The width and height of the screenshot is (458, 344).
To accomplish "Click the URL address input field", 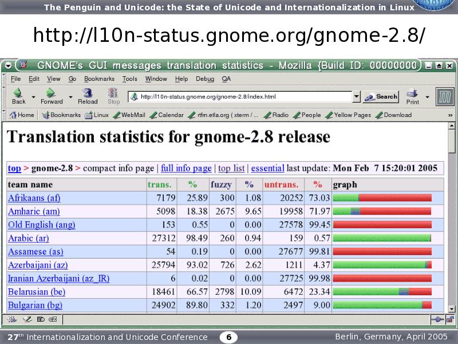I will (240, 97).
